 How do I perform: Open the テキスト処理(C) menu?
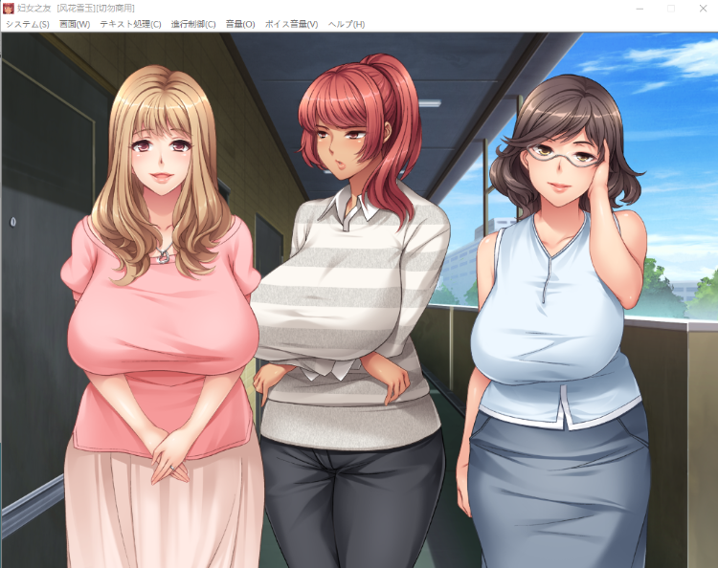(x=130, y=24)
